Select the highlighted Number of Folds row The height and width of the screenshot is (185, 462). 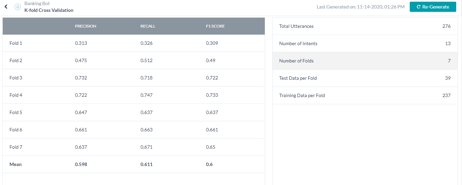365,61
